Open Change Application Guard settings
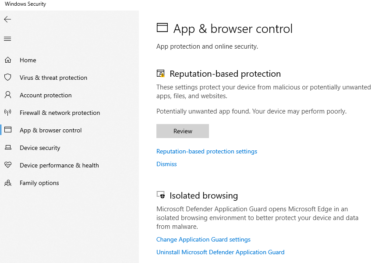382x263 pixels. 203,240
